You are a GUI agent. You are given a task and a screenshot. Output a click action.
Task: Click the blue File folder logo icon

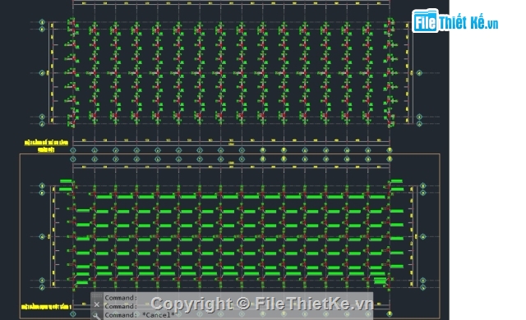click(x=425, y=21)
